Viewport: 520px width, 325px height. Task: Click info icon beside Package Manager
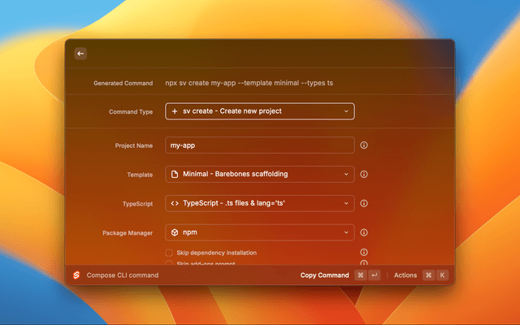click(x=364, y=232)
